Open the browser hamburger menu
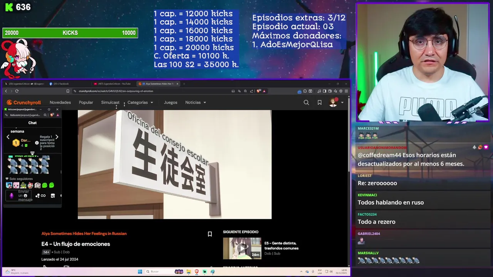The height and width of the screenshot is (277, 493). 346,91
